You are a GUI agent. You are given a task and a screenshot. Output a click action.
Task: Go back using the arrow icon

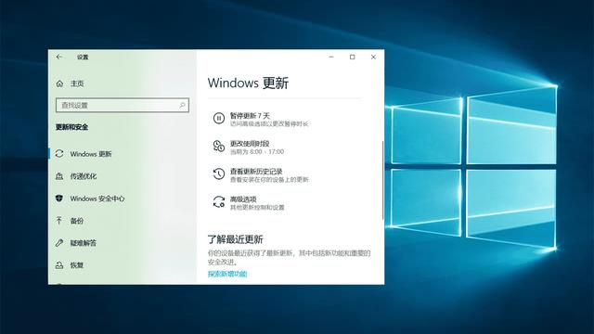pos(59,57)
